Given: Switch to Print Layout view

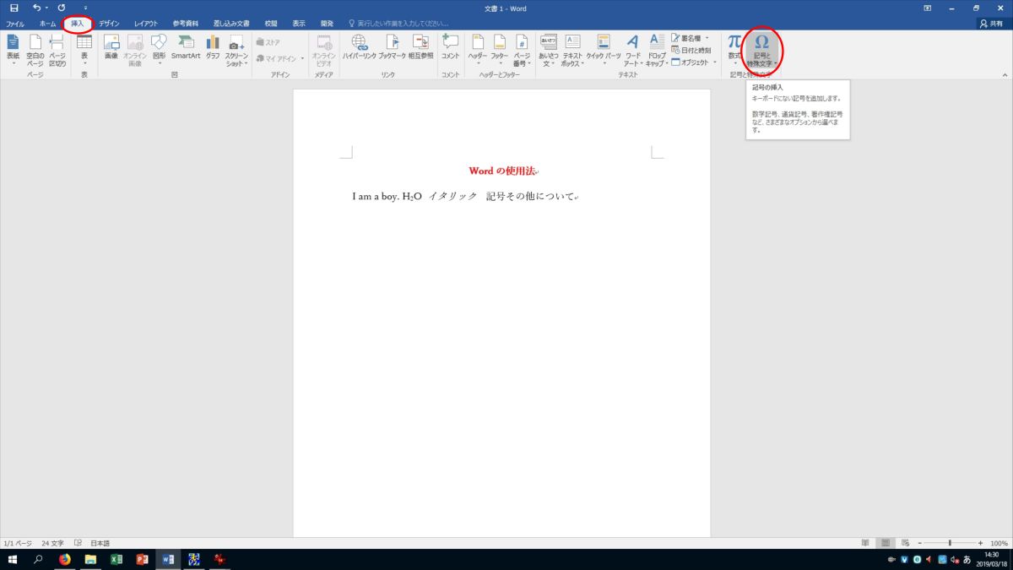Looking at the screenshot, I should pyautogui.click(x=886, y=543).
